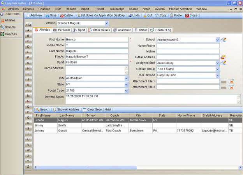
Task: Expand the User Defined dropdown
Action: [x=217, y=75]
